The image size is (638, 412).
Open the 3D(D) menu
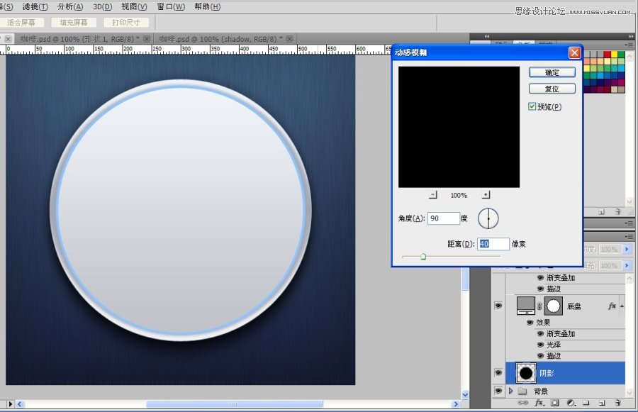[102, 6]
